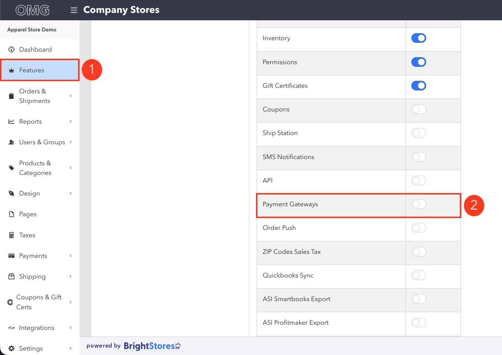Switch off Gift Certificates toggle
The image size is (502, 355).
click(419, 86)
